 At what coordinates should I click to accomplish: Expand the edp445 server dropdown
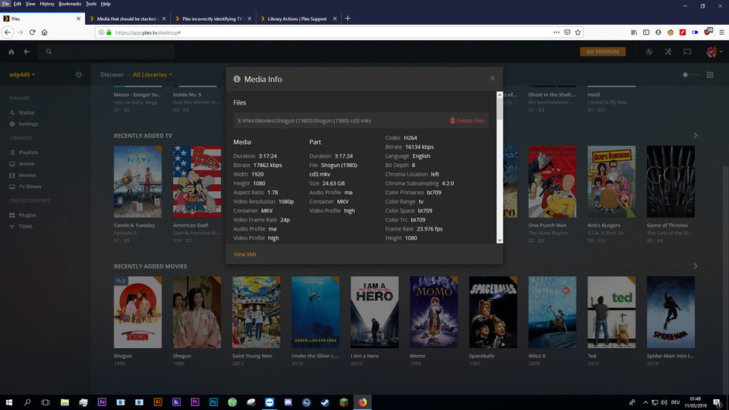pos(22,74)
